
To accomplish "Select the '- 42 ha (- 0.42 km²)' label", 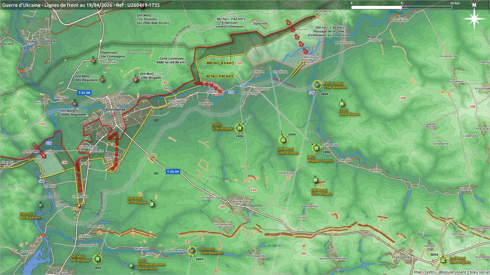I will point(218,76).
